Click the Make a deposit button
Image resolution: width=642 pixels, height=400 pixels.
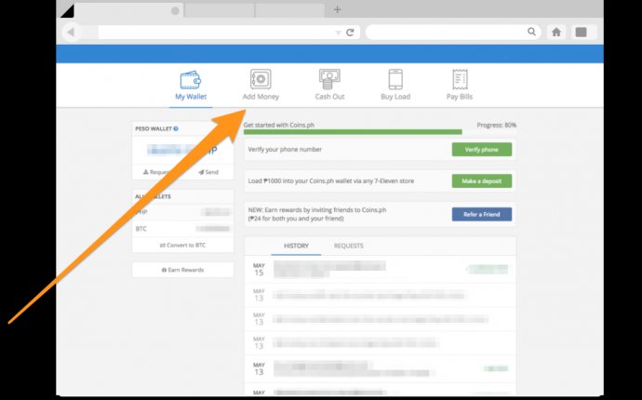(x=482, y=181)
